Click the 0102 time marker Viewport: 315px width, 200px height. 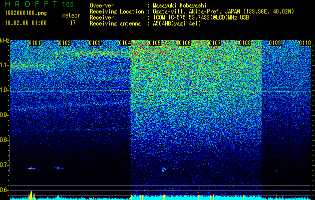65,43
